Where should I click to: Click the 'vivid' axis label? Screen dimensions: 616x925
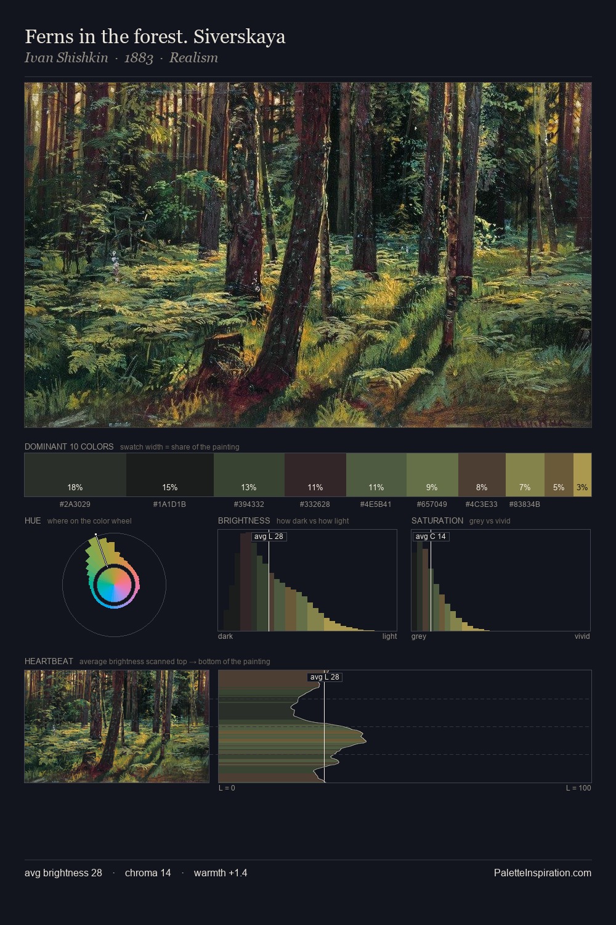582,636
